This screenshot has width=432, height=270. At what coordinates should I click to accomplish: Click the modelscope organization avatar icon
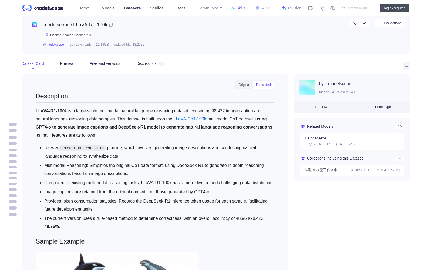(35, 25)
